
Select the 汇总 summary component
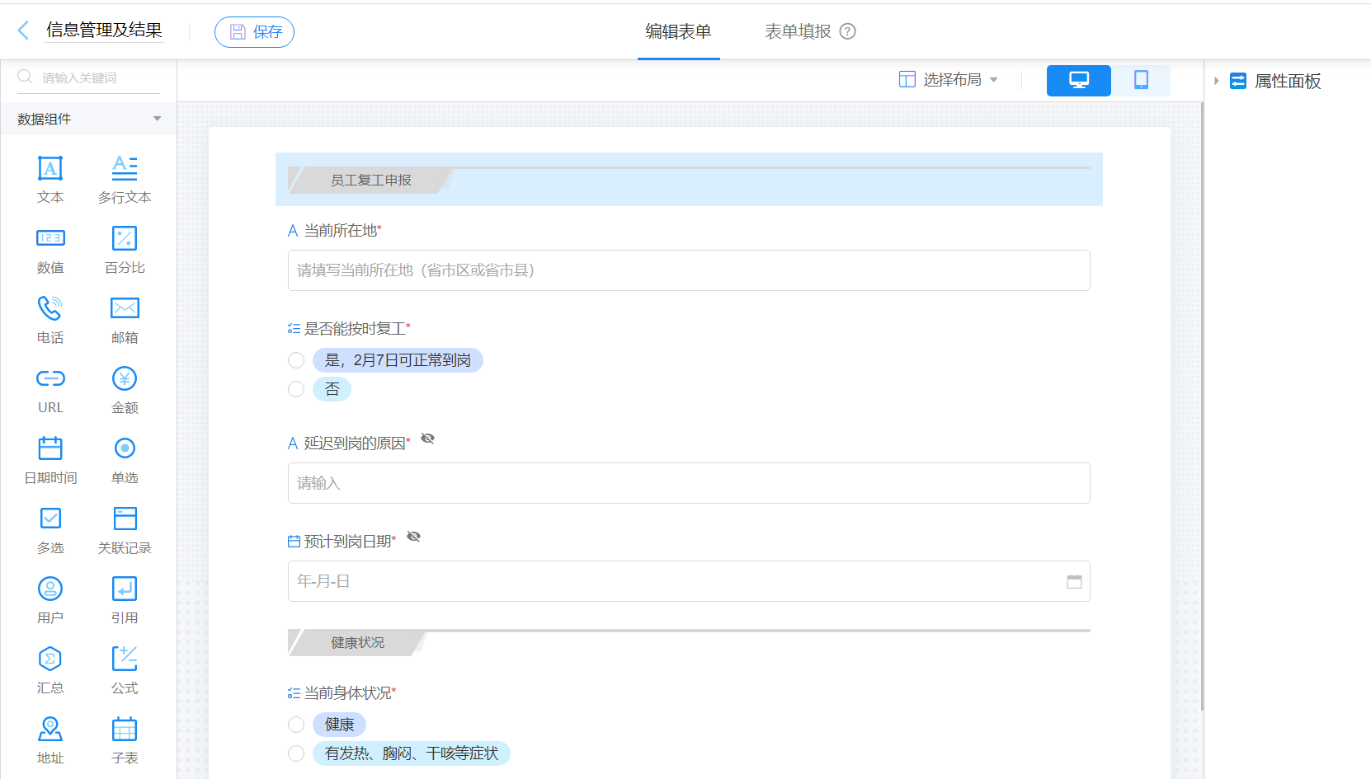(x=50, y=669)
